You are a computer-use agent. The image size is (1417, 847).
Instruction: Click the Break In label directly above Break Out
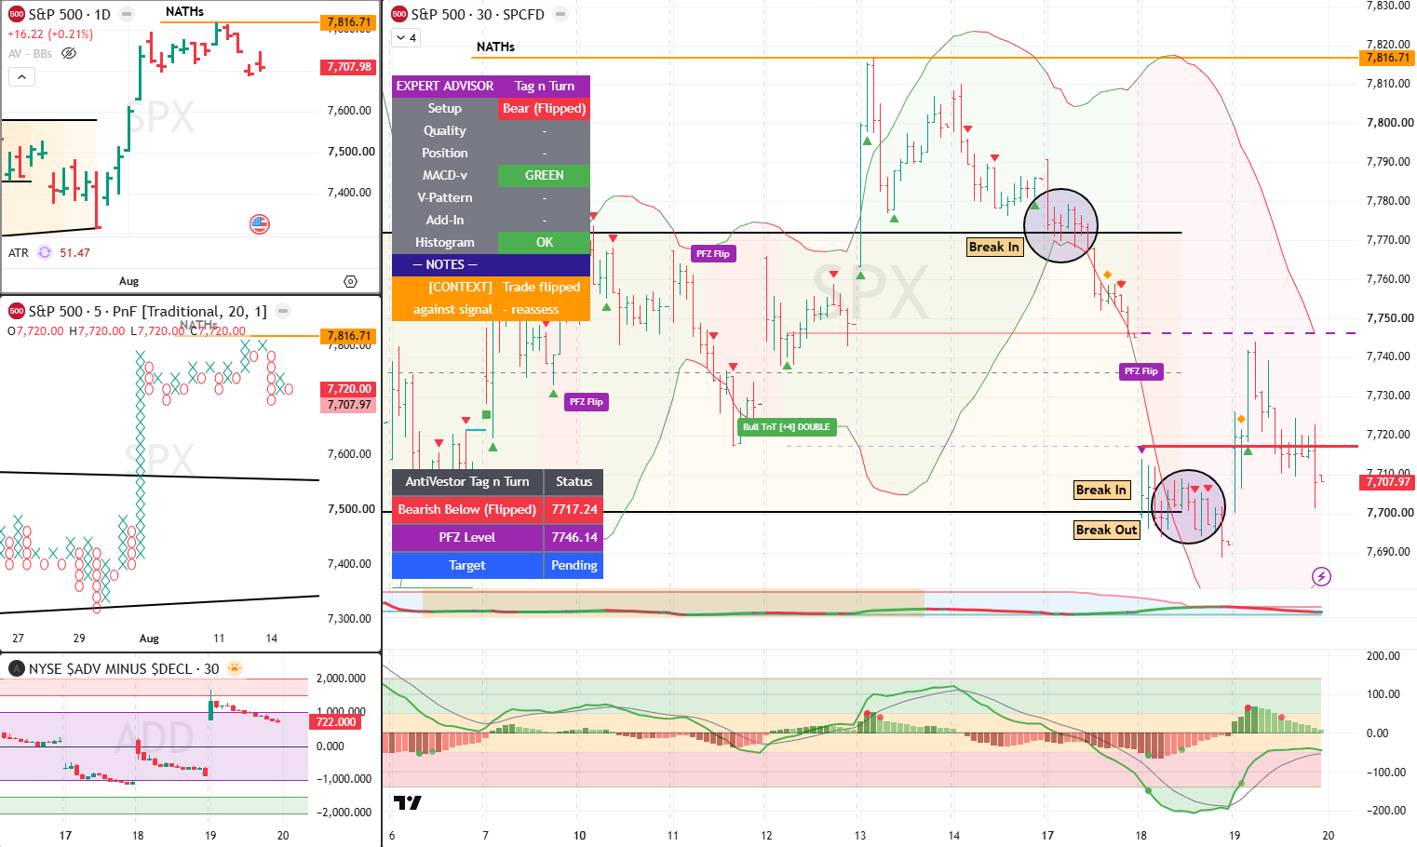1101,490
